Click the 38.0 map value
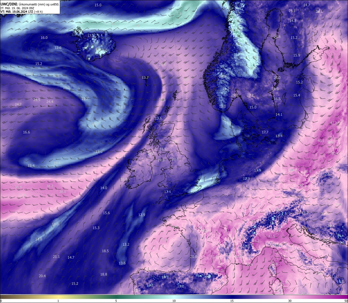 click(63, 192)
